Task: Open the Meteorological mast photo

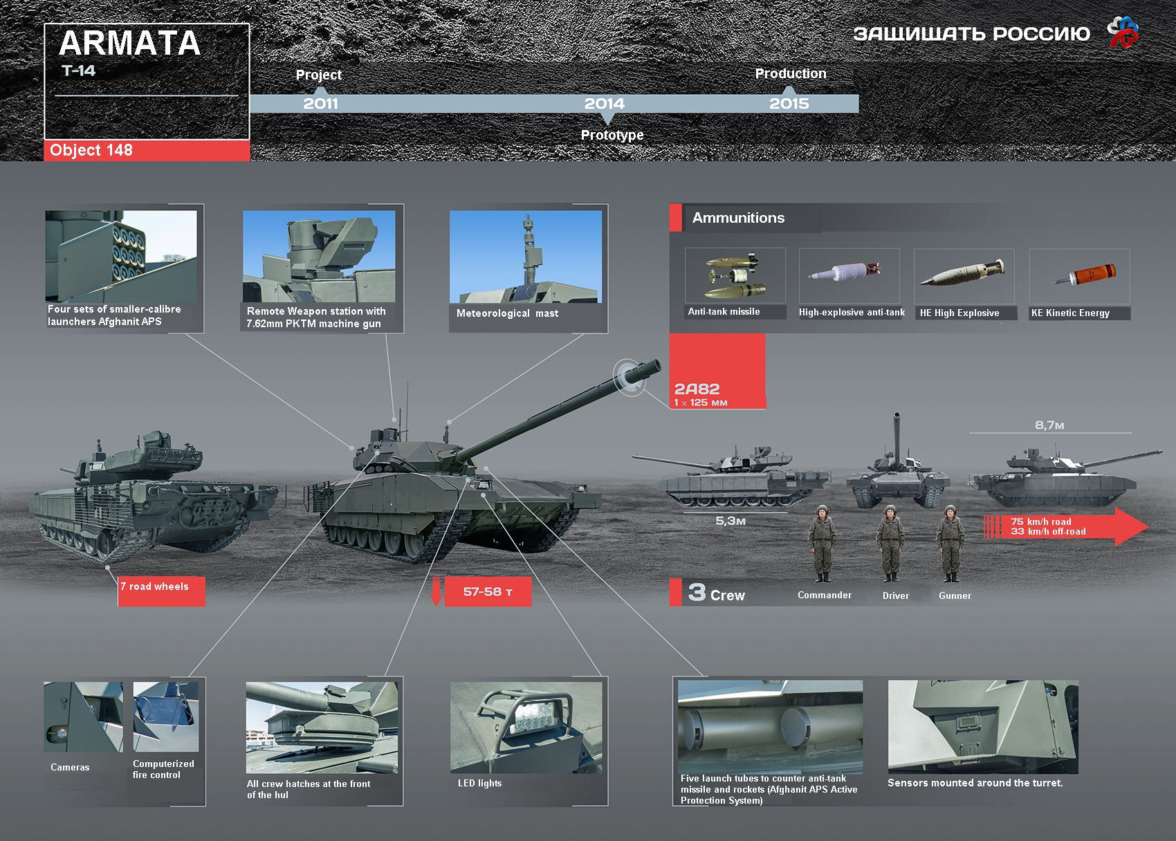Action: [526, 257]
